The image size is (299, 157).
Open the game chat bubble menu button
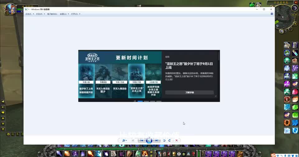(x=3, y=113)
